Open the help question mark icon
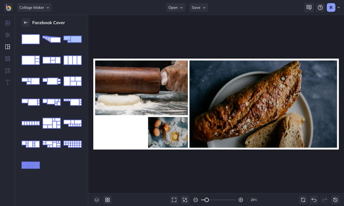This screenshot has width=344, height=206. [320, 8]
